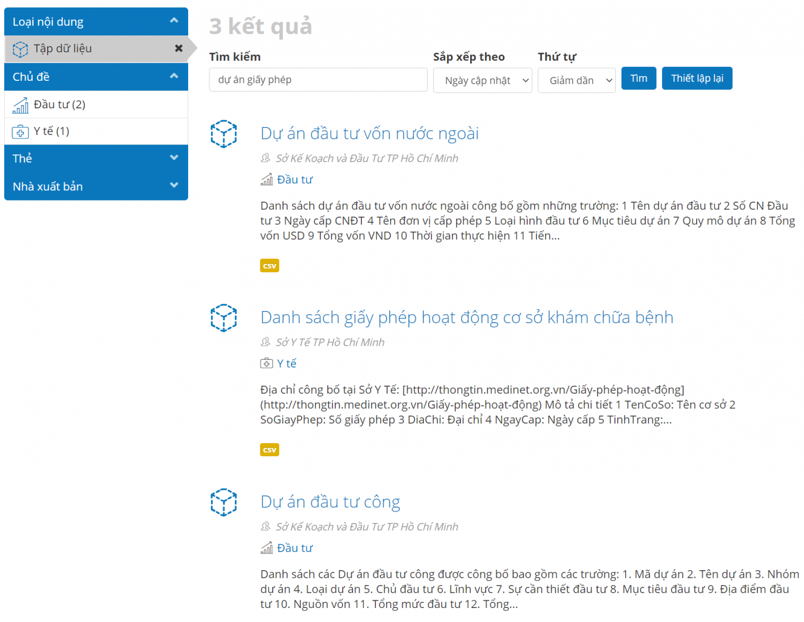This screenshot has height=622, width=804.
Task: Collapse the Chủ đề filter section
Action: [x=174, y=76]
